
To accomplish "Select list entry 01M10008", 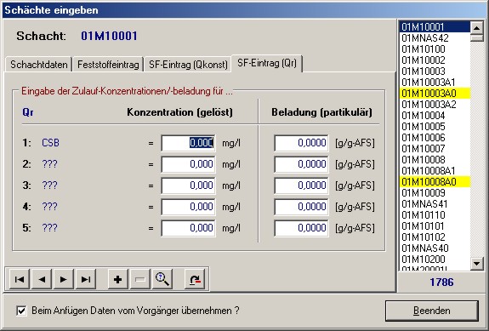I will coord(435,159).
